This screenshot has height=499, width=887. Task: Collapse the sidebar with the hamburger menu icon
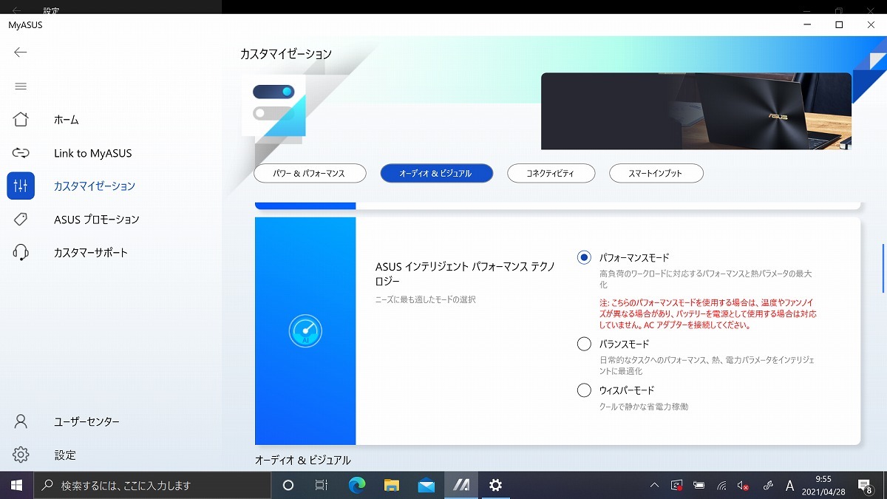coord(21,86)
